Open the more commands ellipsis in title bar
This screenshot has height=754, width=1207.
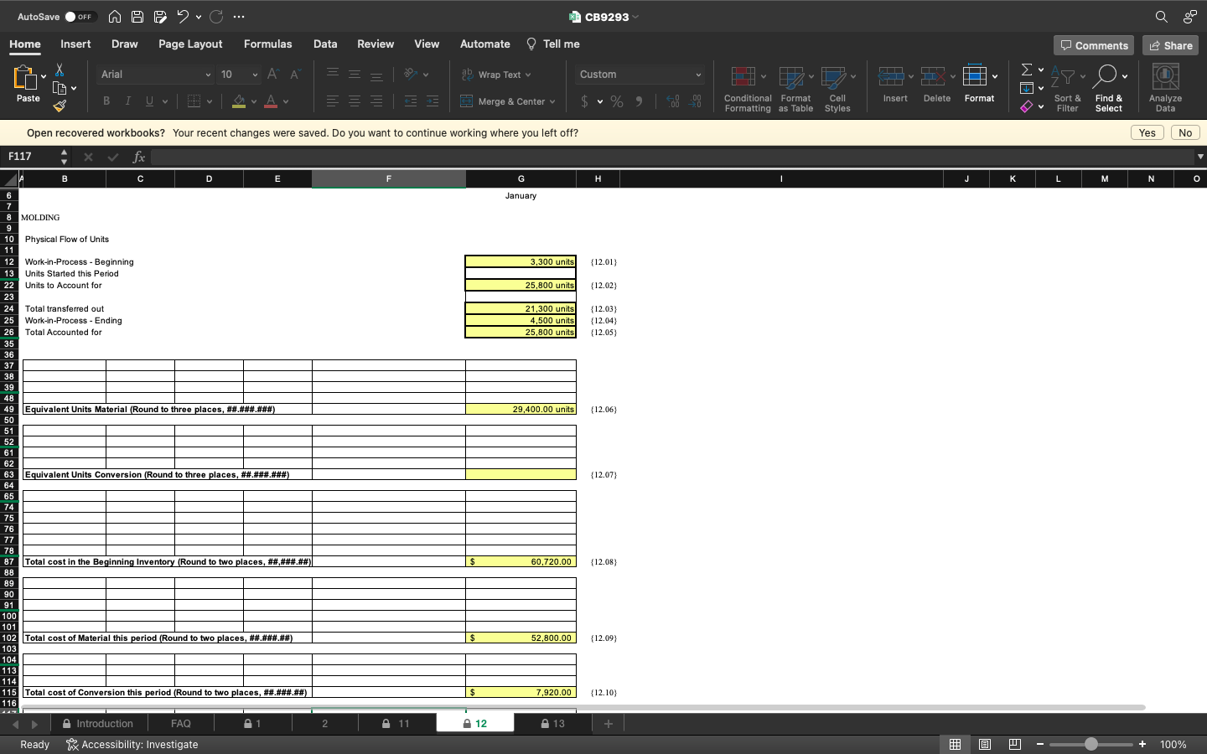pos(239,17)
